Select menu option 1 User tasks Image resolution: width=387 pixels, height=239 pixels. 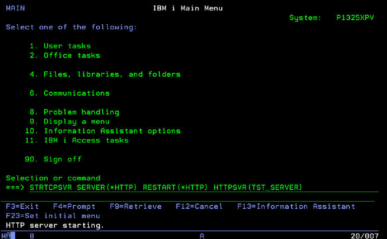[60, 46]
